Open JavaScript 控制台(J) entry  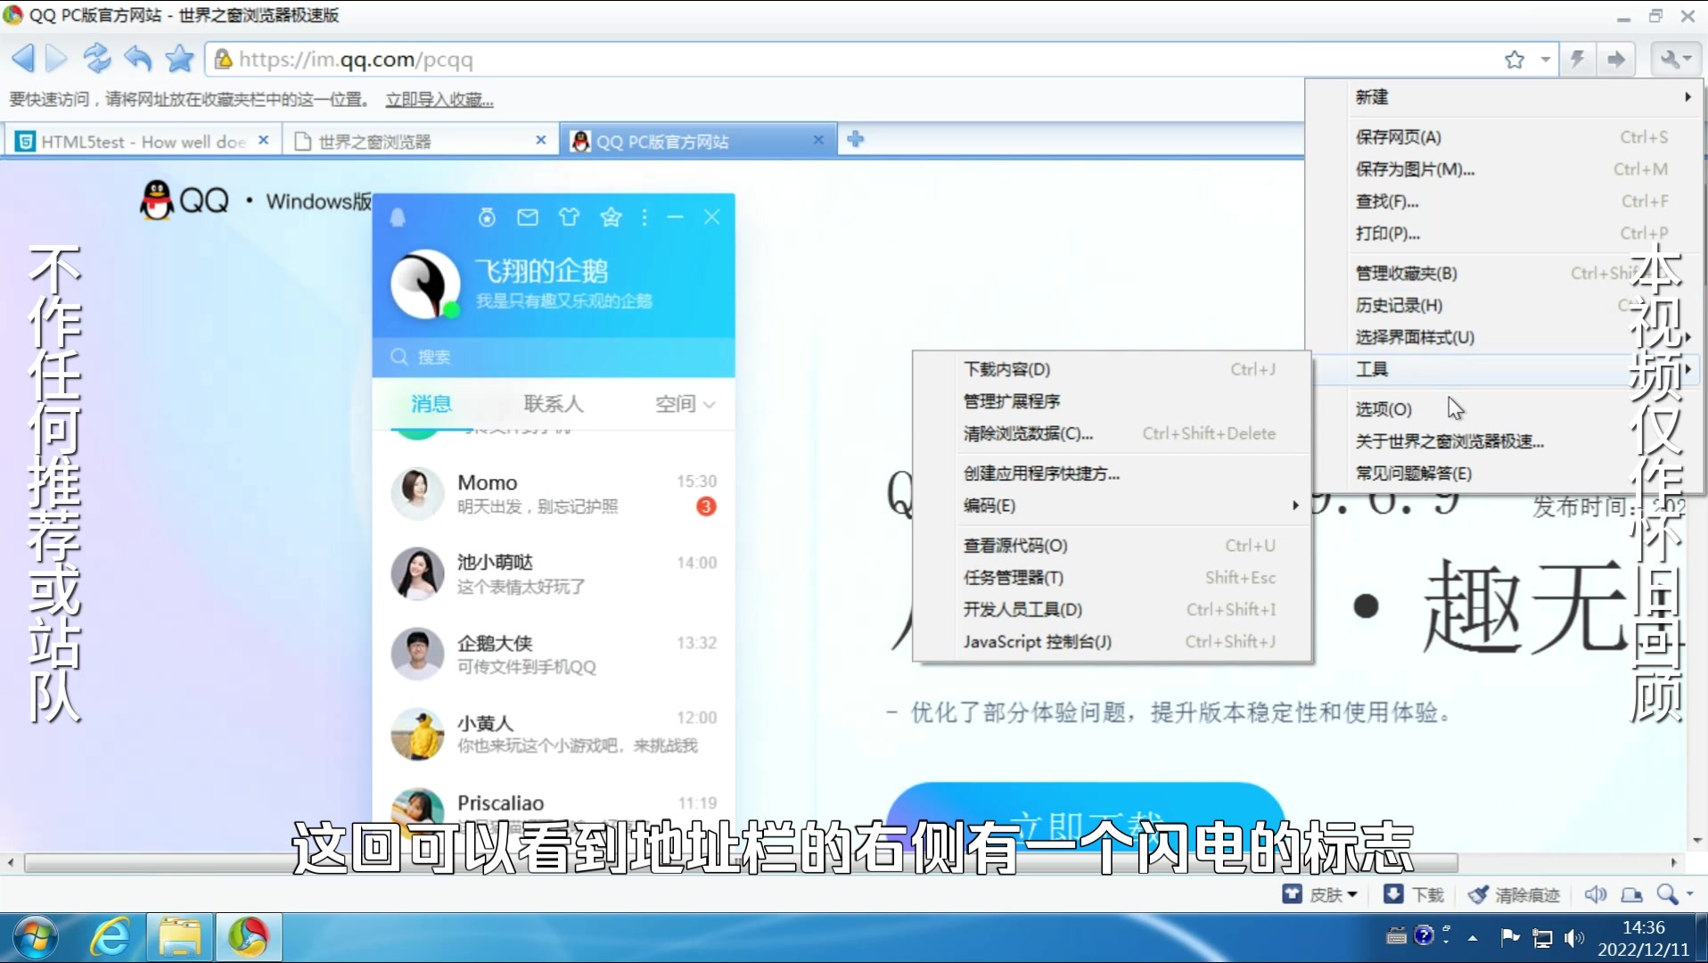click(1112, 641)
